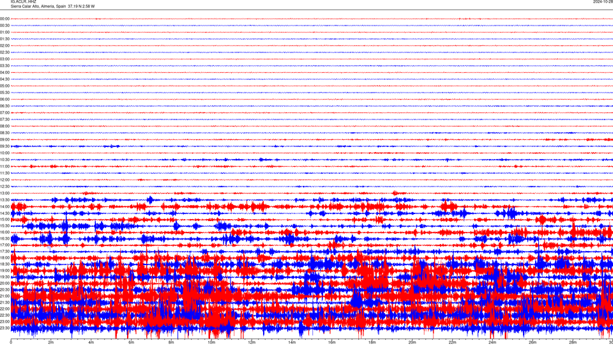Click the 22:00 time row label
Screen dimensions: 613x345
point(4,309)
